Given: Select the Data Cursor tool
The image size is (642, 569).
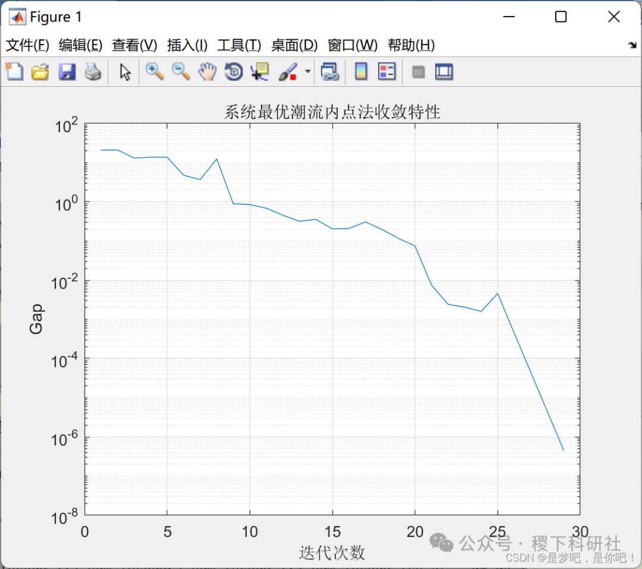Looking at the screenshot, I should 260,72.
